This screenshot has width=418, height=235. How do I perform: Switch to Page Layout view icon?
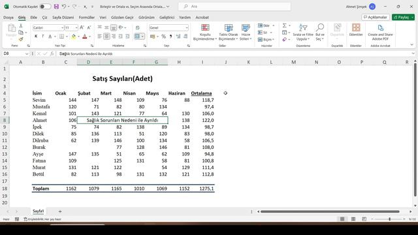click(x=353, y=219)
